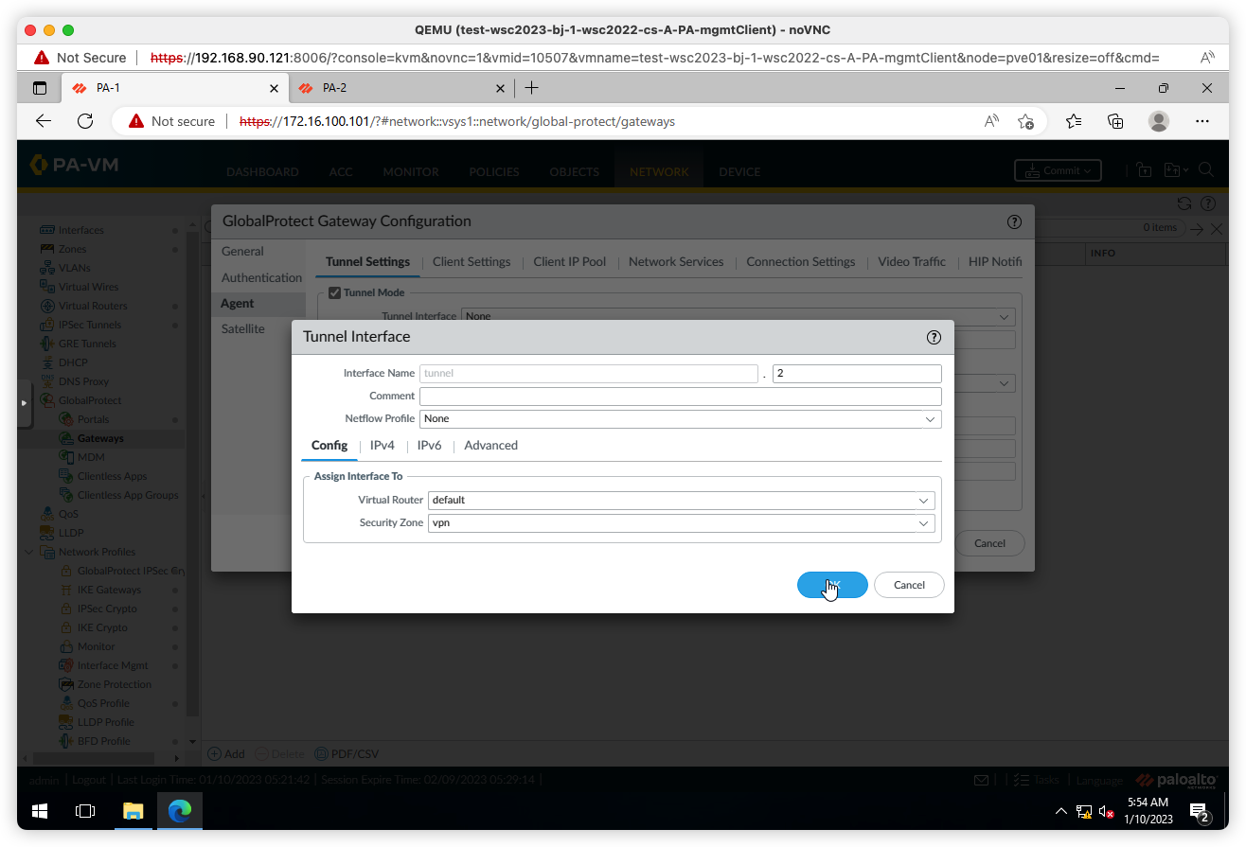This screenshot has width=1246, height=847.
Task: Open Interfaces in the network tree
Action: (x=81, y=230)
